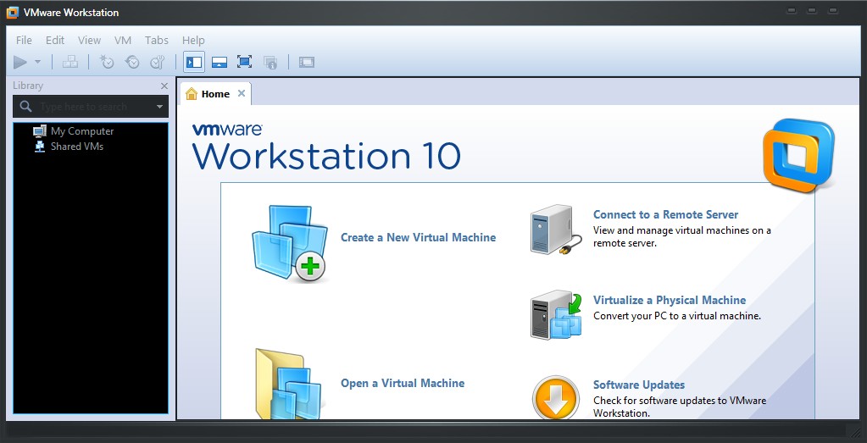Enter full screen mode icon
The image size is (867, 443).
(x=244, y=62)
